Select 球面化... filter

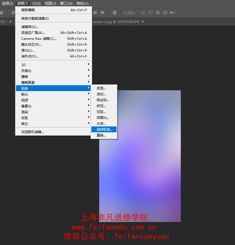pyautogui.click(x=104, y=118)
